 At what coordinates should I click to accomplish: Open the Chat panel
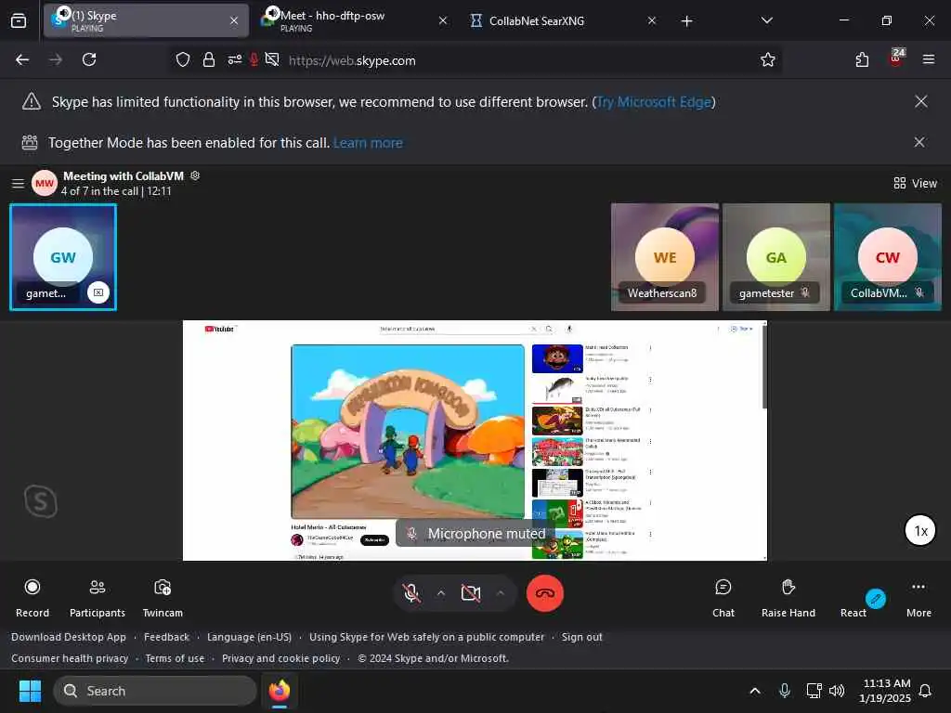723,597
